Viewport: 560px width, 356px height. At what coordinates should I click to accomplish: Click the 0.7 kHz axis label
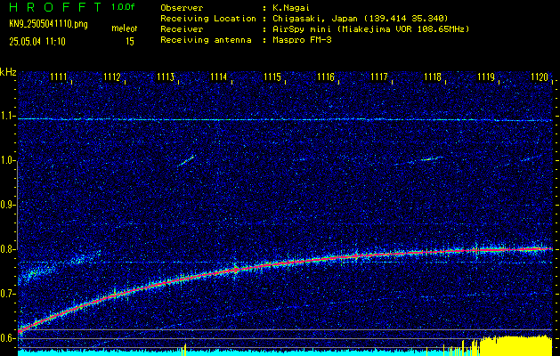[8, 294]
